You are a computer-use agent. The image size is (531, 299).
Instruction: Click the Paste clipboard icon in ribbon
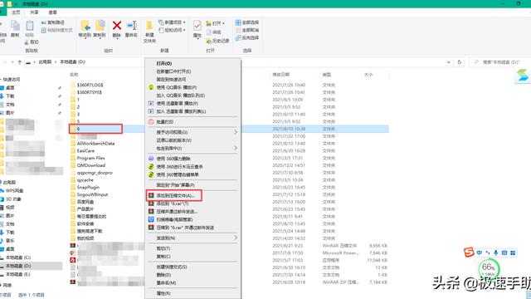coord(30,26)
